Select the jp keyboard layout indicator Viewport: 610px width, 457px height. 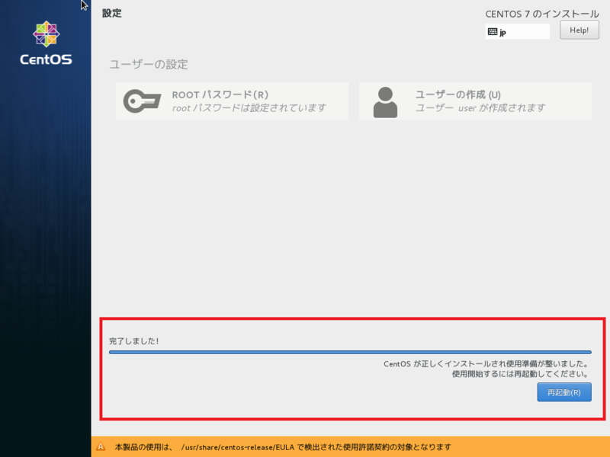518,32
